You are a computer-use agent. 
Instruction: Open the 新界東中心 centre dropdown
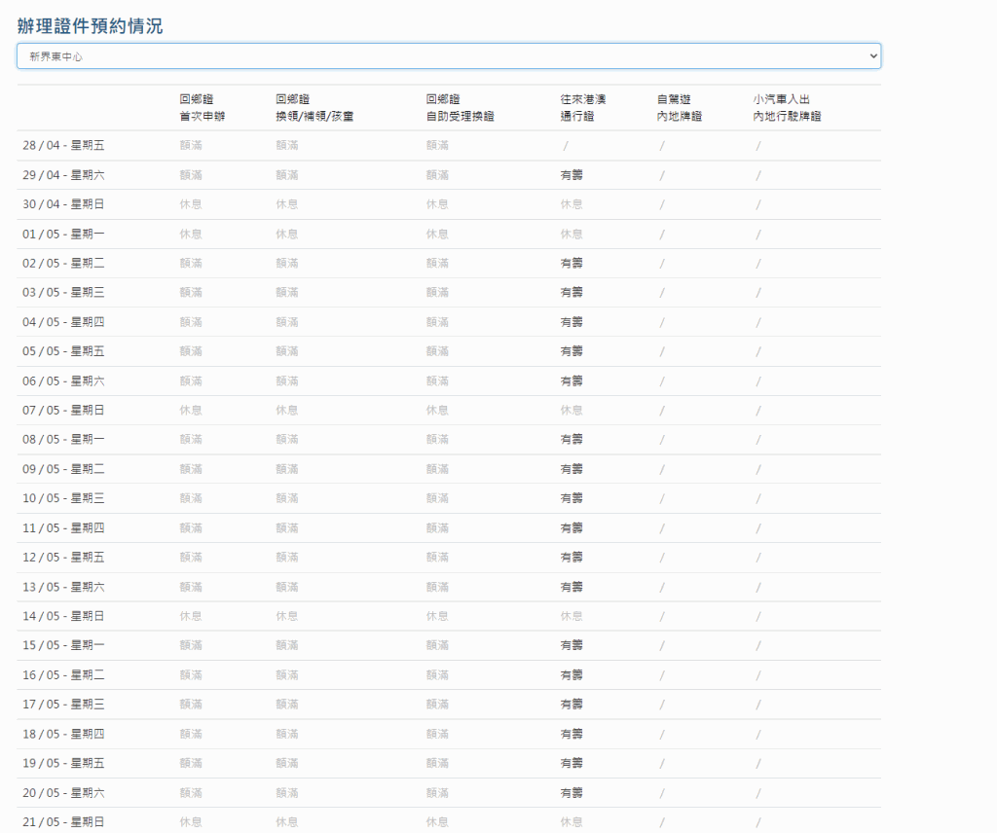pos(448,56)
